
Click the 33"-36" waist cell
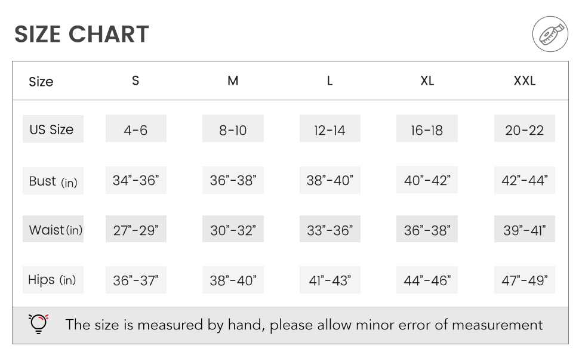329,229
